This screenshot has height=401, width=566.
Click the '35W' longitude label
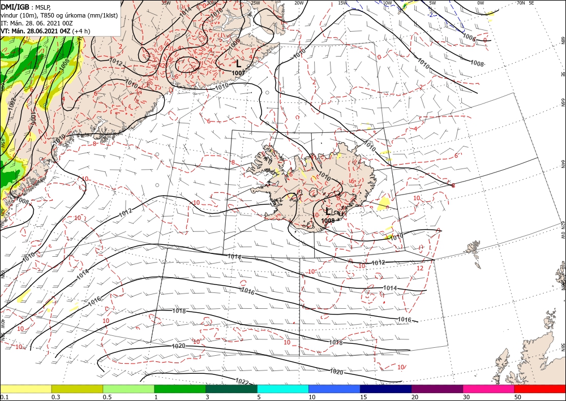point(166,3)
